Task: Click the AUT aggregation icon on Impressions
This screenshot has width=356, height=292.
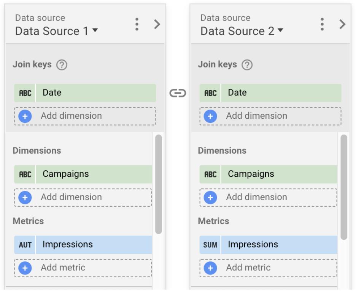Action: (x=25, y=245)
